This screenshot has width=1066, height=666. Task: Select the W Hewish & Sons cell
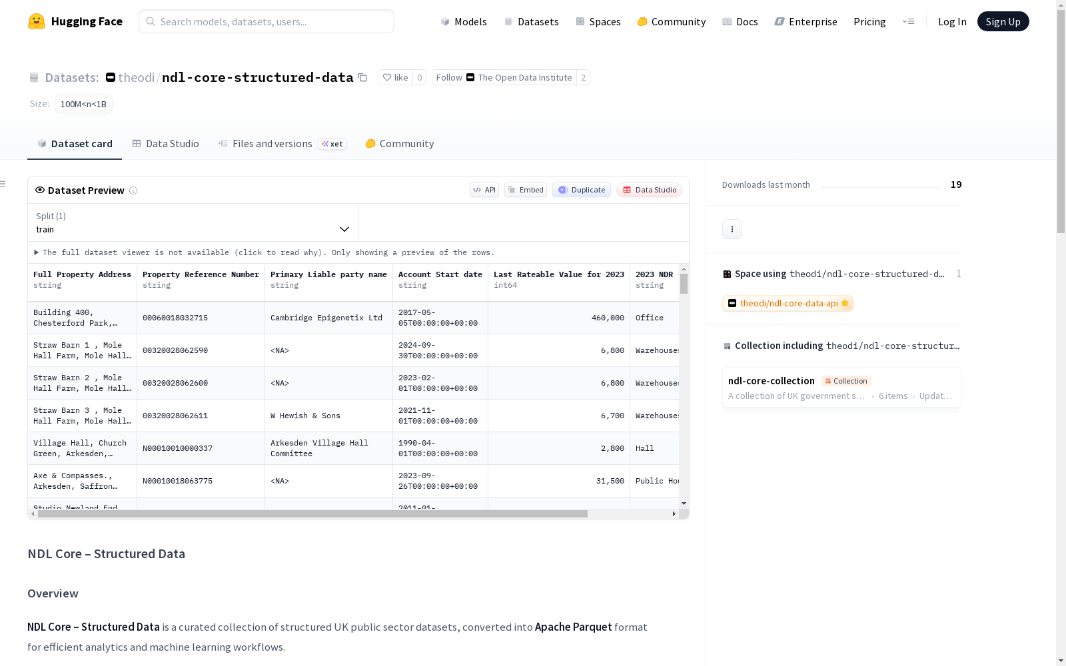(x=329, y=416)
